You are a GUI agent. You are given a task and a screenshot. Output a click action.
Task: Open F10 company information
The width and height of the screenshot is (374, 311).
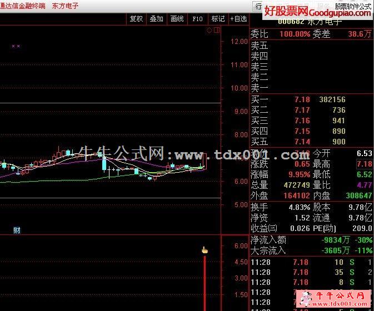coord(197,19)
